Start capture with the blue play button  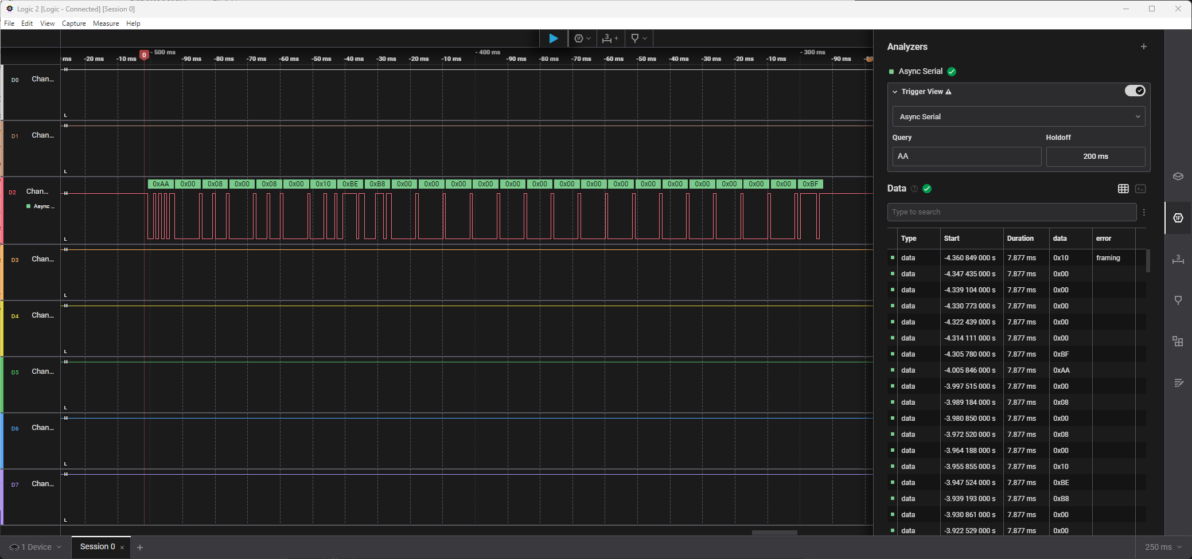(x=554, y=38)
